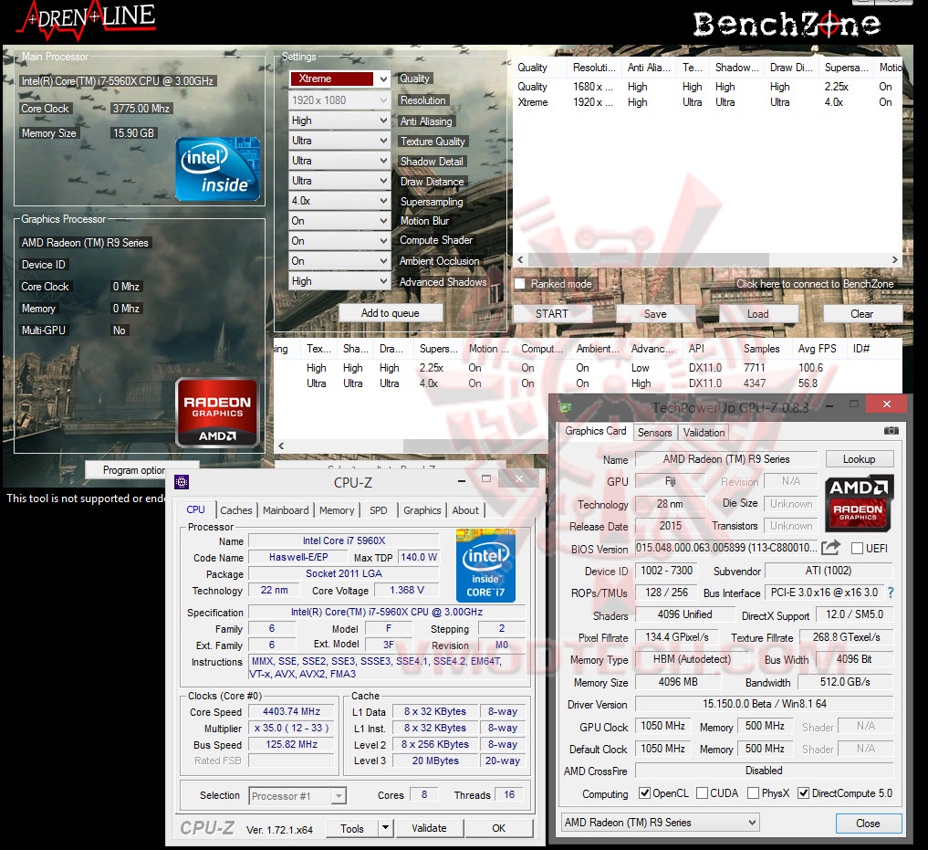Click the Adrenaline logo

87,19
